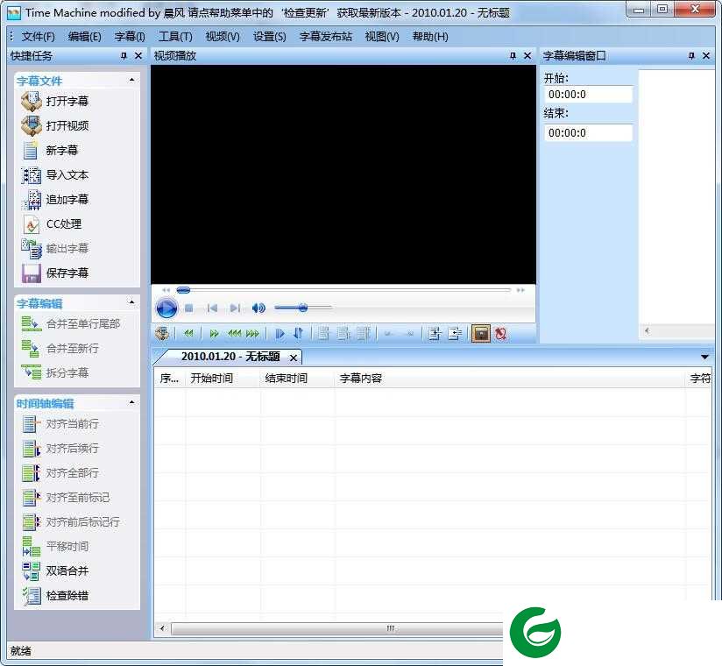Screen dimensions: 722x666
Task: Select 追加字幕 to append subtitles
Action: [54, 200]
